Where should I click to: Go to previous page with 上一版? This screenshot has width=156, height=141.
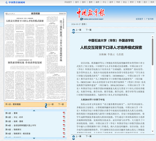click(51, 104)
